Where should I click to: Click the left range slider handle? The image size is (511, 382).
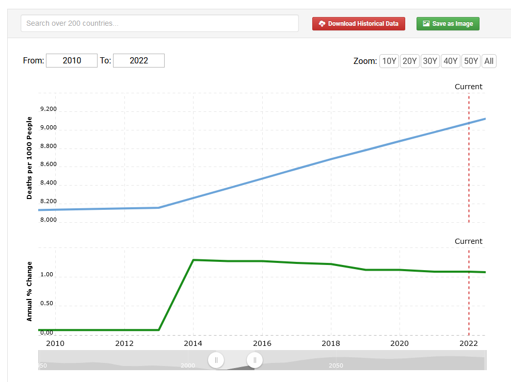pos(216,360)
